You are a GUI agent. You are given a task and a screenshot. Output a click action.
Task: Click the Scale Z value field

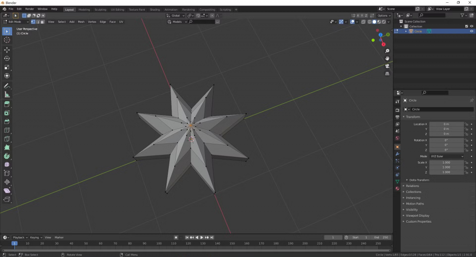(x=446, y=172)
